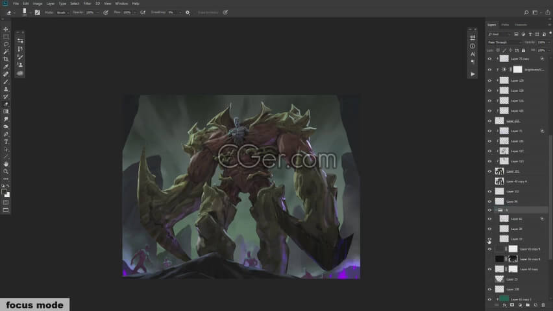Select the Magic Wand tool
553x311 pixels.
tap(6, 52)
